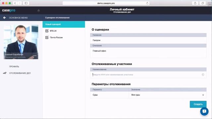This screenshot has height=119, width=212.
Task: Click Сценарии отслеживания header tab
Action: coord(57,18)
